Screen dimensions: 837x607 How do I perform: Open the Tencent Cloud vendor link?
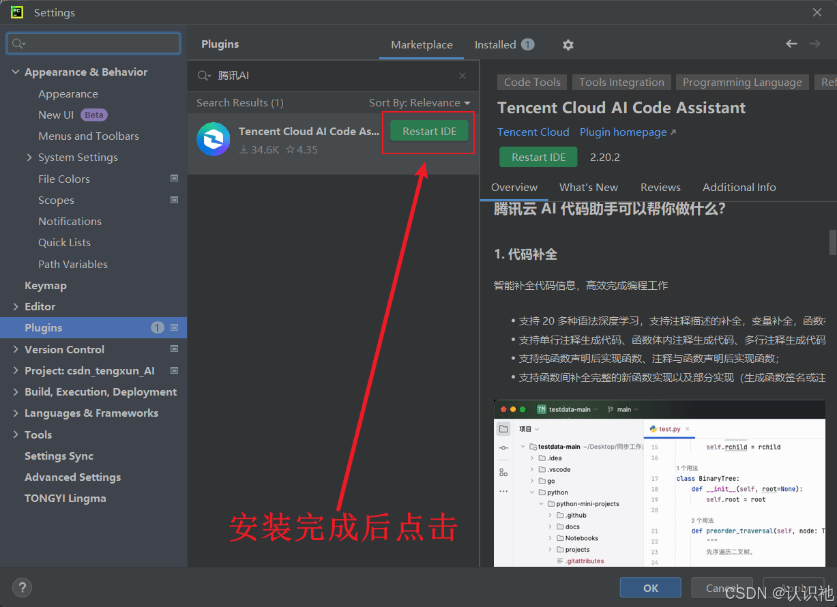point(533,132)
